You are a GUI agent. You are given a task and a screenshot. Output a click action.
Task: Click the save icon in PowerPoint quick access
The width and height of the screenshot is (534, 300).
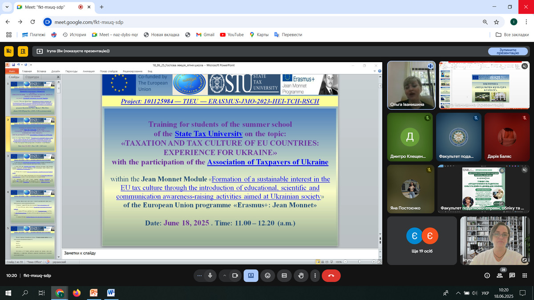13,65
